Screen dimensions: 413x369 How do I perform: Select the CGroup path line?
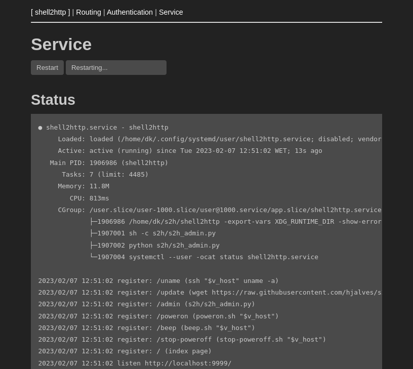(x=220, y=210)
